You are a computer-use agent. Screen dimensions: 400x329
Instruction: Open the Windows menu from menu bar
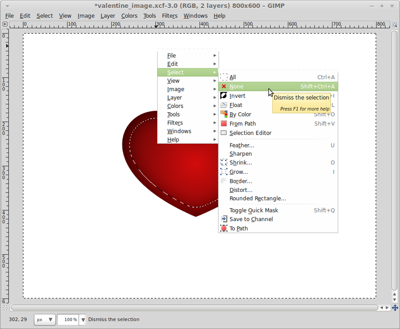196,16
